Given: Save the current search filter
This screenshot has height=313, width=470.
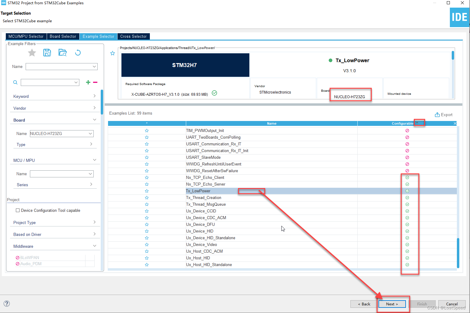Looking at the screenshot, I should [x=47, y=53].
